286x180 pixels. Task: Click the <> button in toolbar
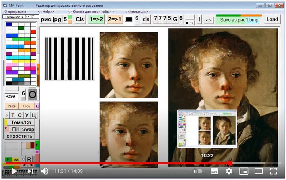click(x=208, y=20)
